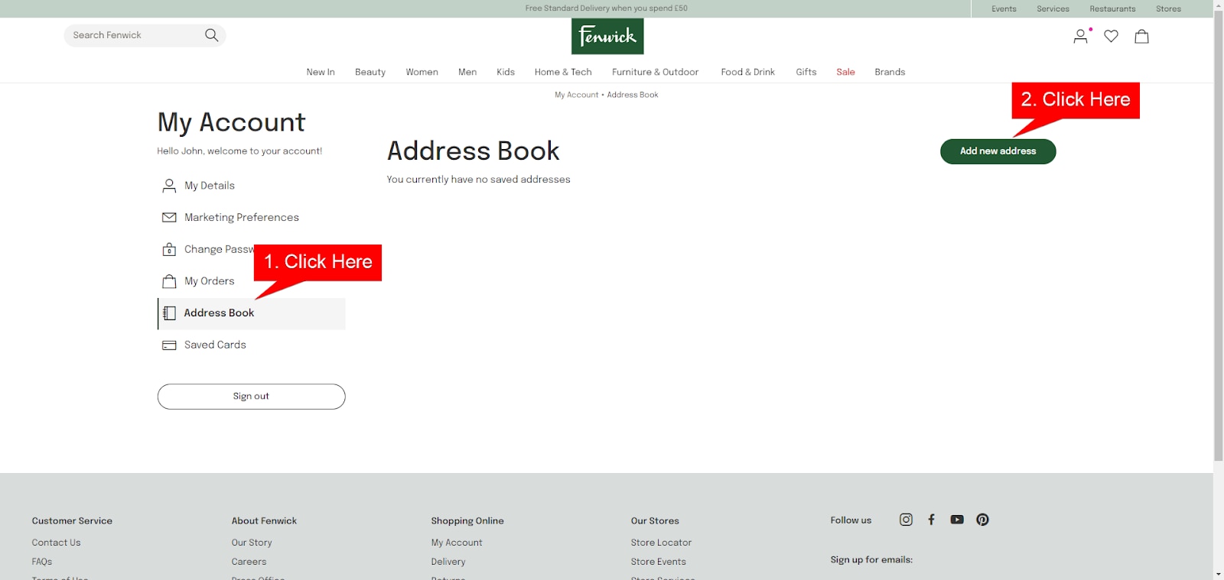The height and width of the screenshot is (580, 1224).
Task: Open Fenwick Pinterest page icon
Action: (x=982, y=520)
